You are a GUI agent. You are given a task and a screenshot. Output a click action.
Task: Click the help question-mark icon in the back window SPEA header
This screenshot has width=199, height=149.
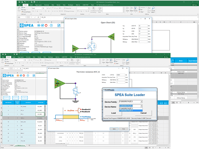[x=51, y=25]
